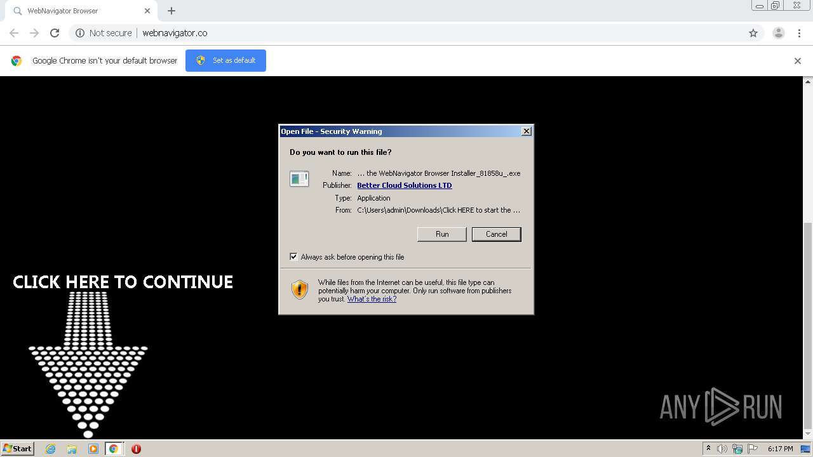Uncheck Always ask before opening this file
Image resolution: width=813 pixels, height=457 pixels.
293,257
